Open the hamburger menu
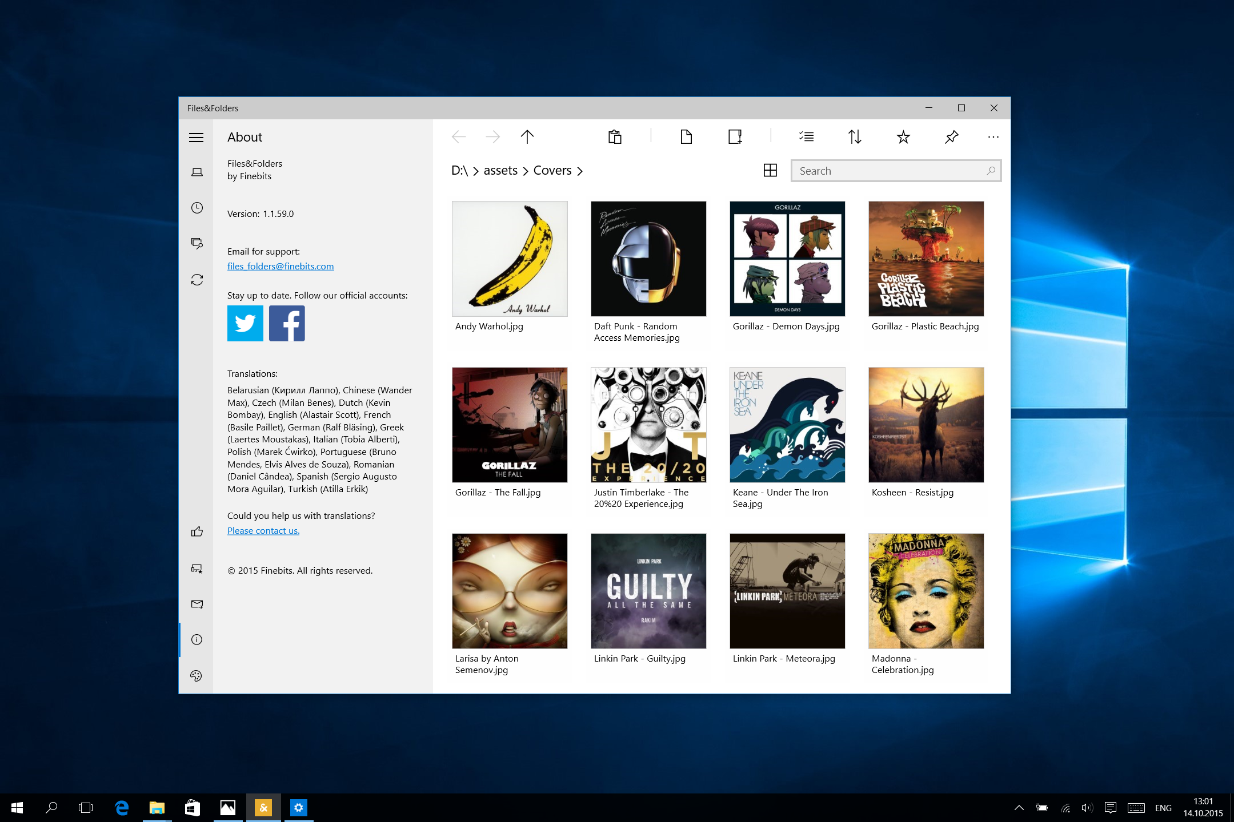This screenshot has height=822, width=1234. coord(197,137)
